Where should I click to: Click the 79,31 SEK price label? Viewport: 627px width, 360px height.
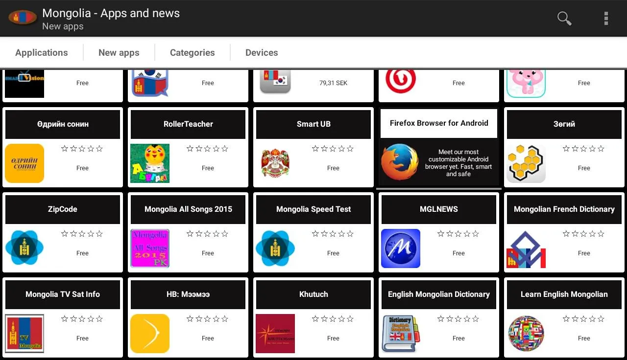[333, 83]
